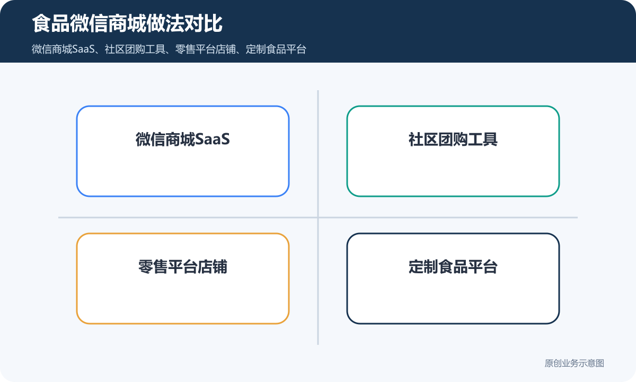636x382 pixels.
Task: Click the 原创业务示意图 footer caption
Action: pos(575,363)
